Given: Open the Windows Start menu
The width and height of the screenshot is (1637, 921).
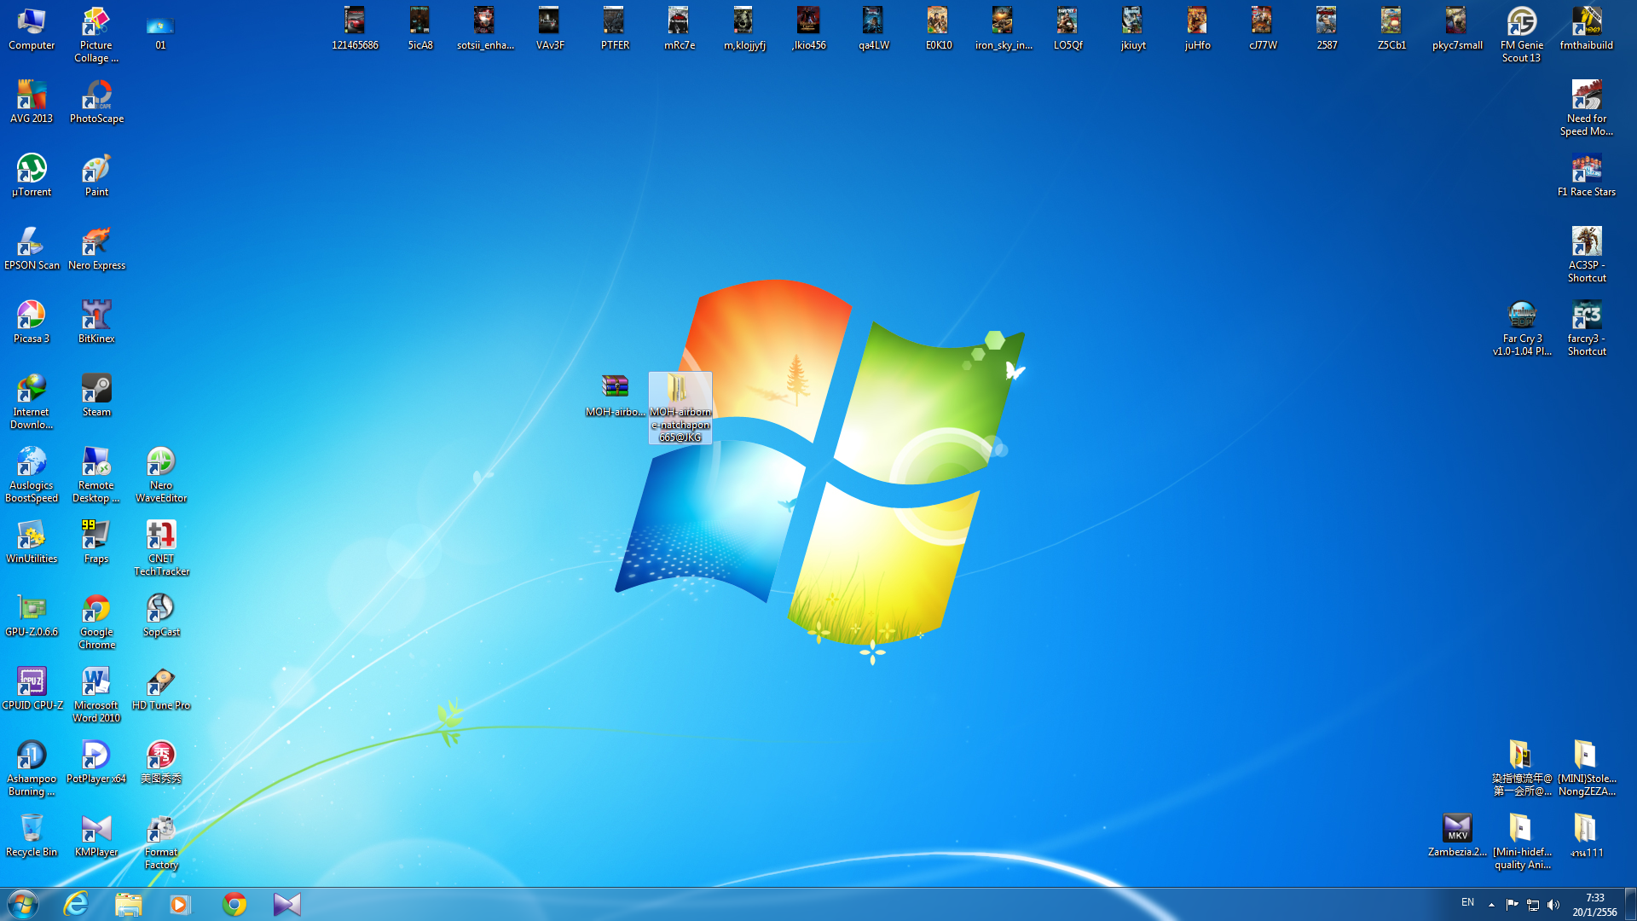Looking at the screenshot, I should (23, 904).
